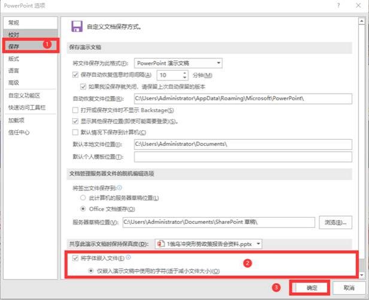Check 默认情况下保存到计算机 option
The width and height of the screenshot is (369, 300).
pyautogui.click(x=75, y=132)
